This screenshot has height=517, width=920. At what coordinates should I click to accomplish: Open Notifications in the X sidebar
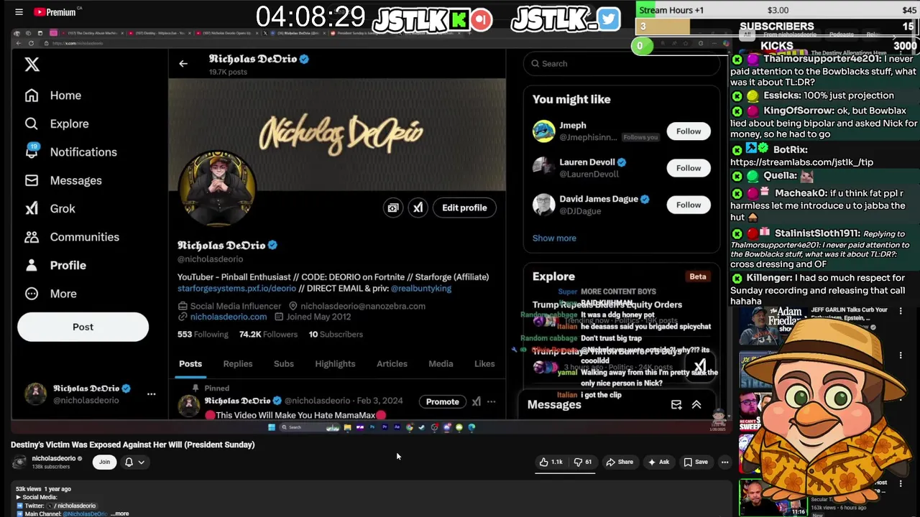coord(70,152)
